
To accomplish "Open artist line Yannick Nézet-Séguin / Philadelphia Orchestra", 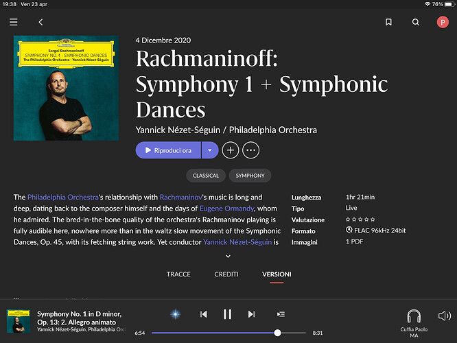I will [x=226, y=130].
